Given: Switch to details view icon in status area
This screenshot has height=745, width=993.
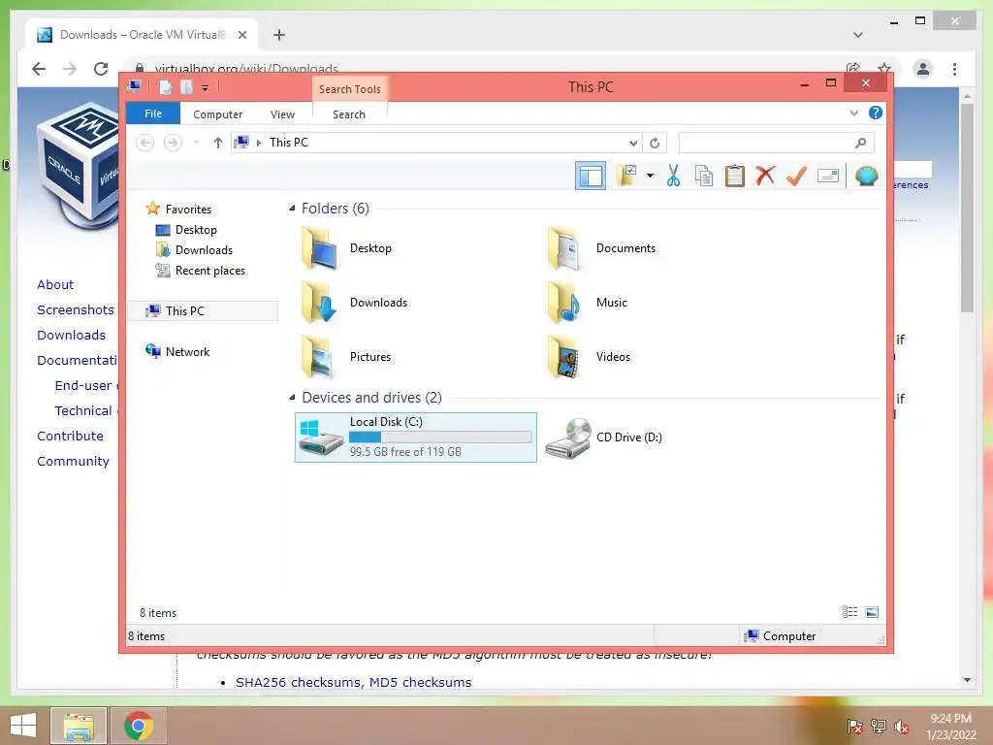Looking at the screenshot, I should (849, 612).
